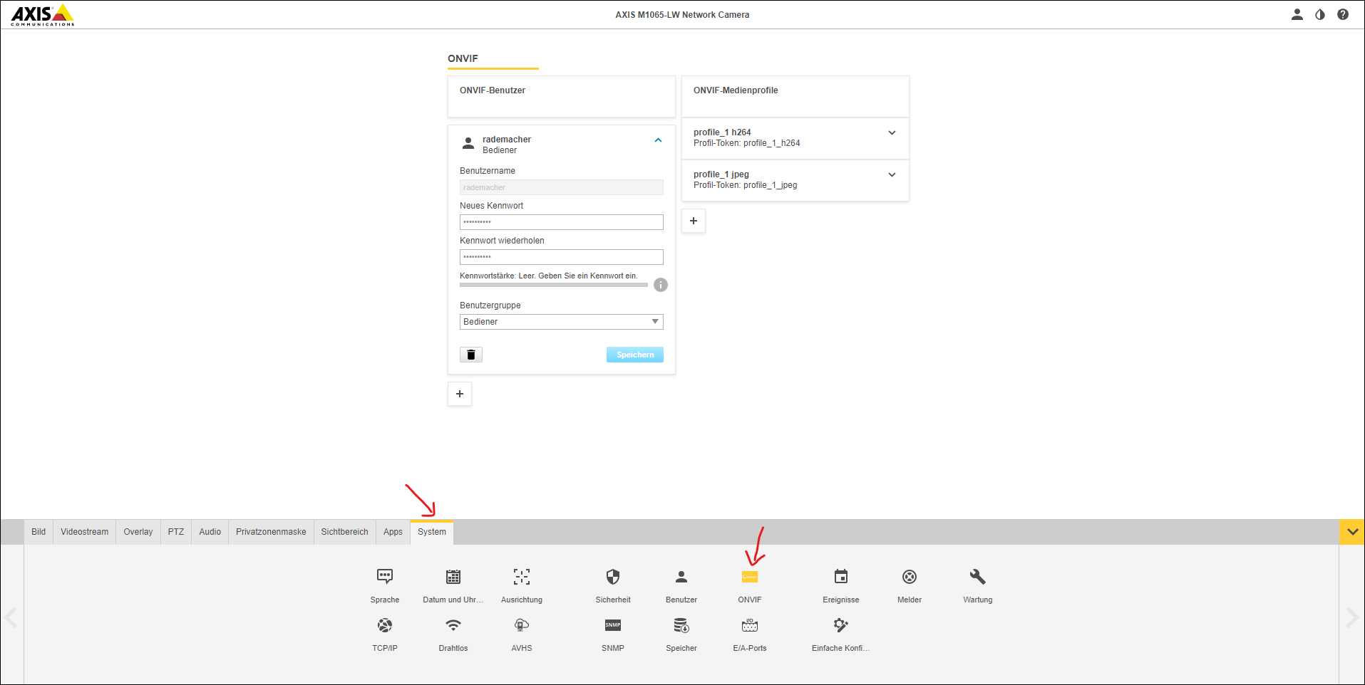Switch to the Privatzonenmaske tab
The height and width of the screenshot is (685, 1365).
[x=271, y=532]
